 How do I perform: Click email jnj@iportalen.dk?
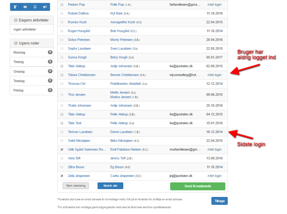181,176
